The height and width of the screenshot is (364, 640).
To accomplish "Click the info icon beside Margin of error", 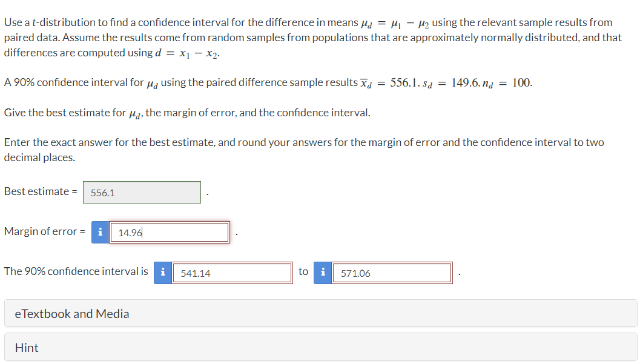I will click(99, 231).
